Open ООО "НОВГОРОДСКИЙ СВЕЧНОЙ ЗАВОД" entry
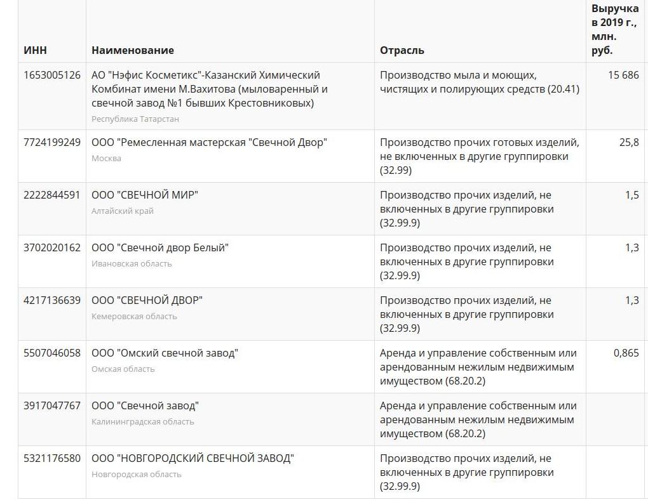Viewport: 648px width, 500px height. (x=192, y=458)
